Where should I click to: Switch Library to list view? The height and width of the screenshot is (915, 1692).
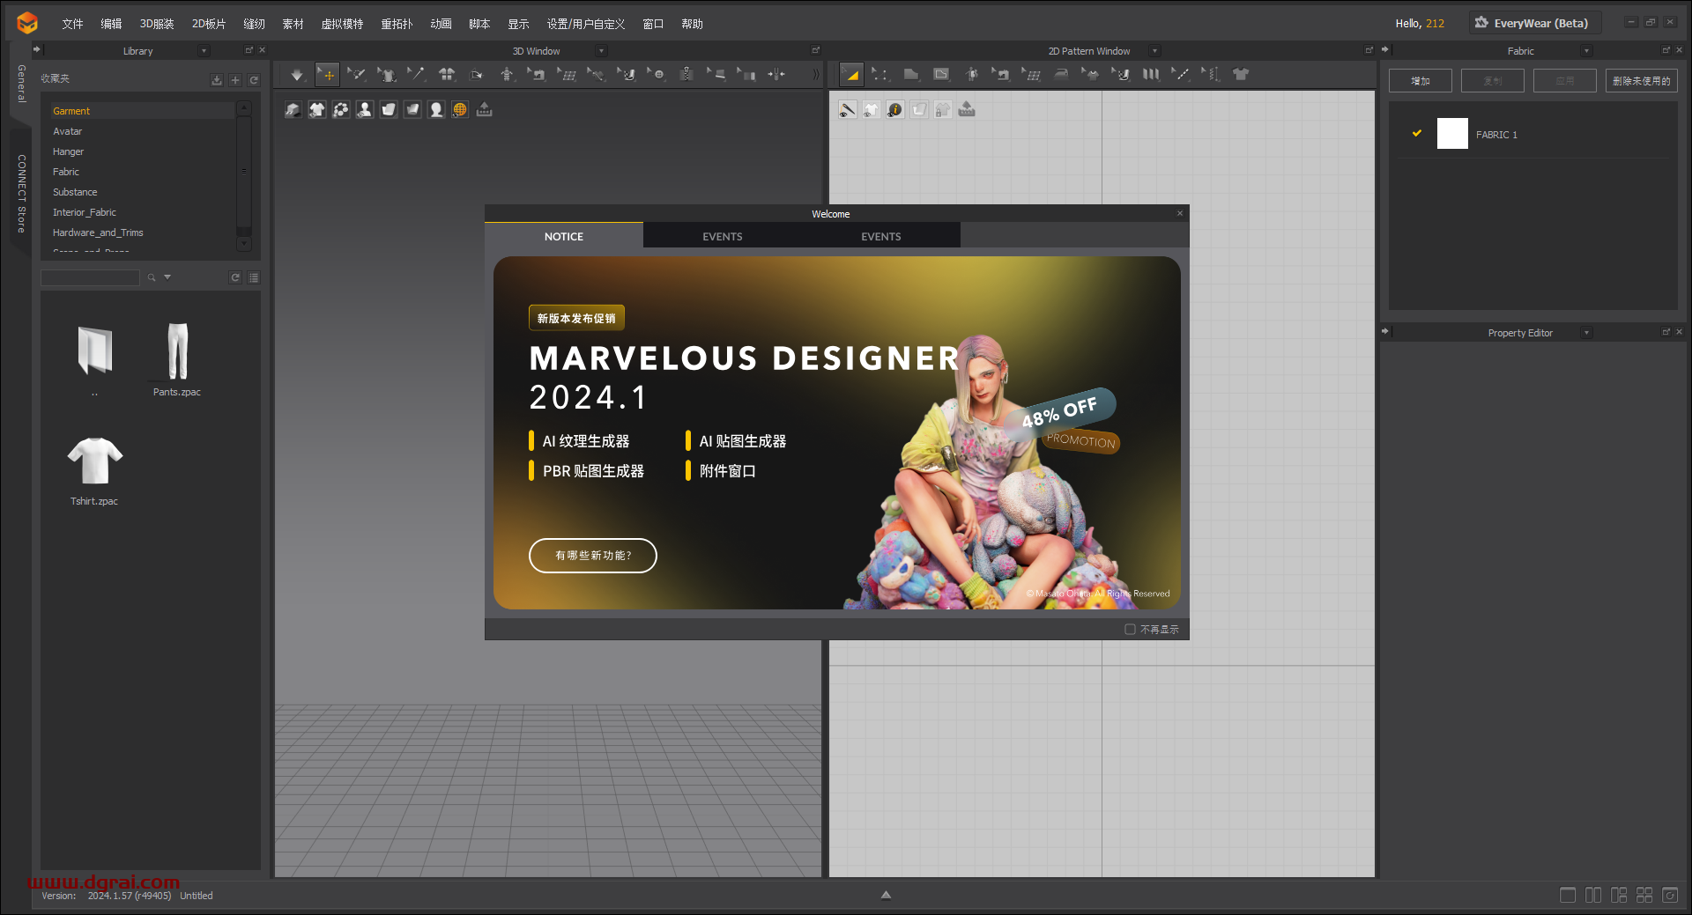click(254, 277)
